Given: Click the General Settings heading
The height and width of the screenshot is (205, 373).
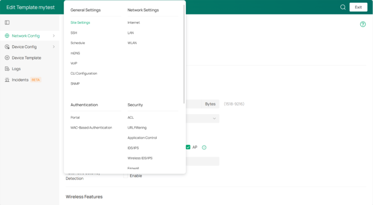Looking at the screenshot, I should (86, 10).
